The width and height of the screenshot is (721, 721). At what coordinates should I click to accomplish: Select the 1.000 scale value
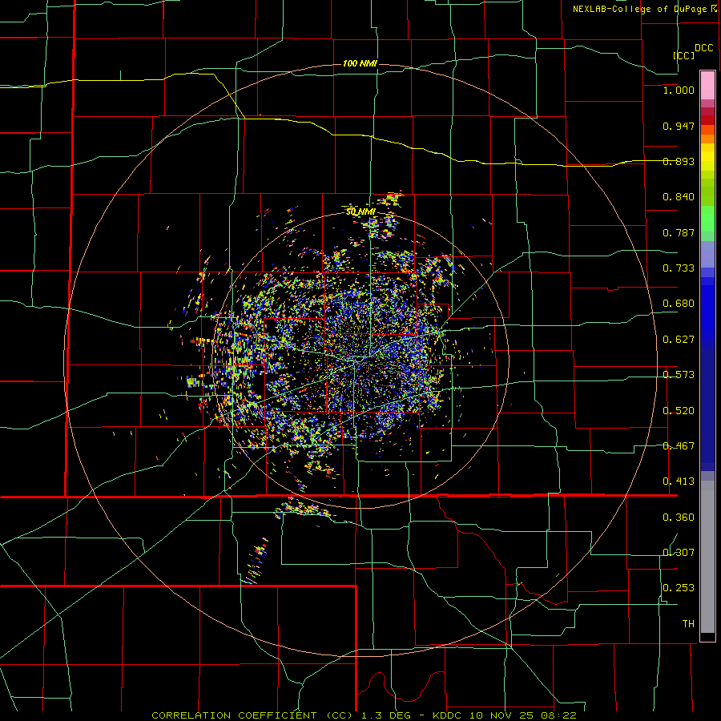point(679,90)
